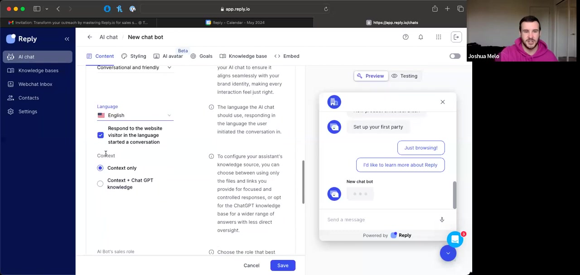Click the AI chat breadcrumb link

pos(108,37)
